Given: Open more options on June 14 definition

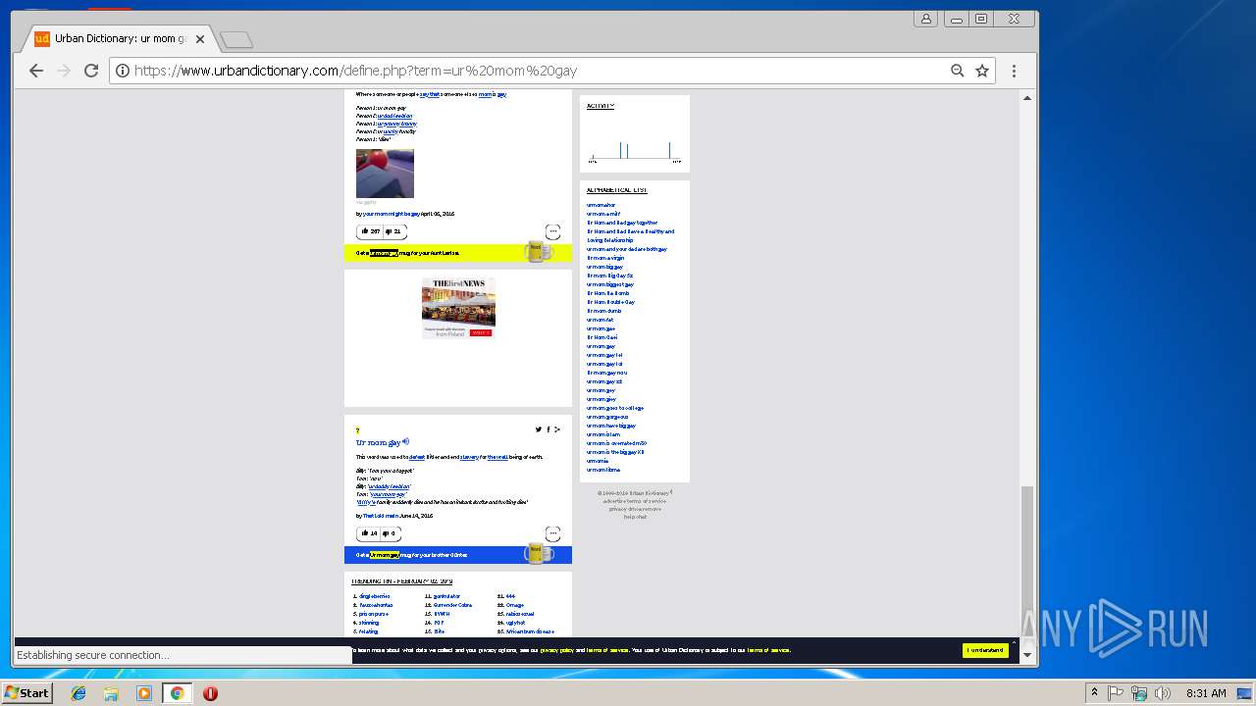Looking at the screenshot, I should point(552,533).
